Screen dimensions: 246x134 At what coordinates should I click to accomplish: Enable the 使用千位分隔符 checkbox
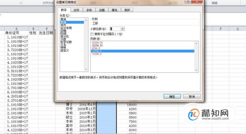(x=92, y=34)
